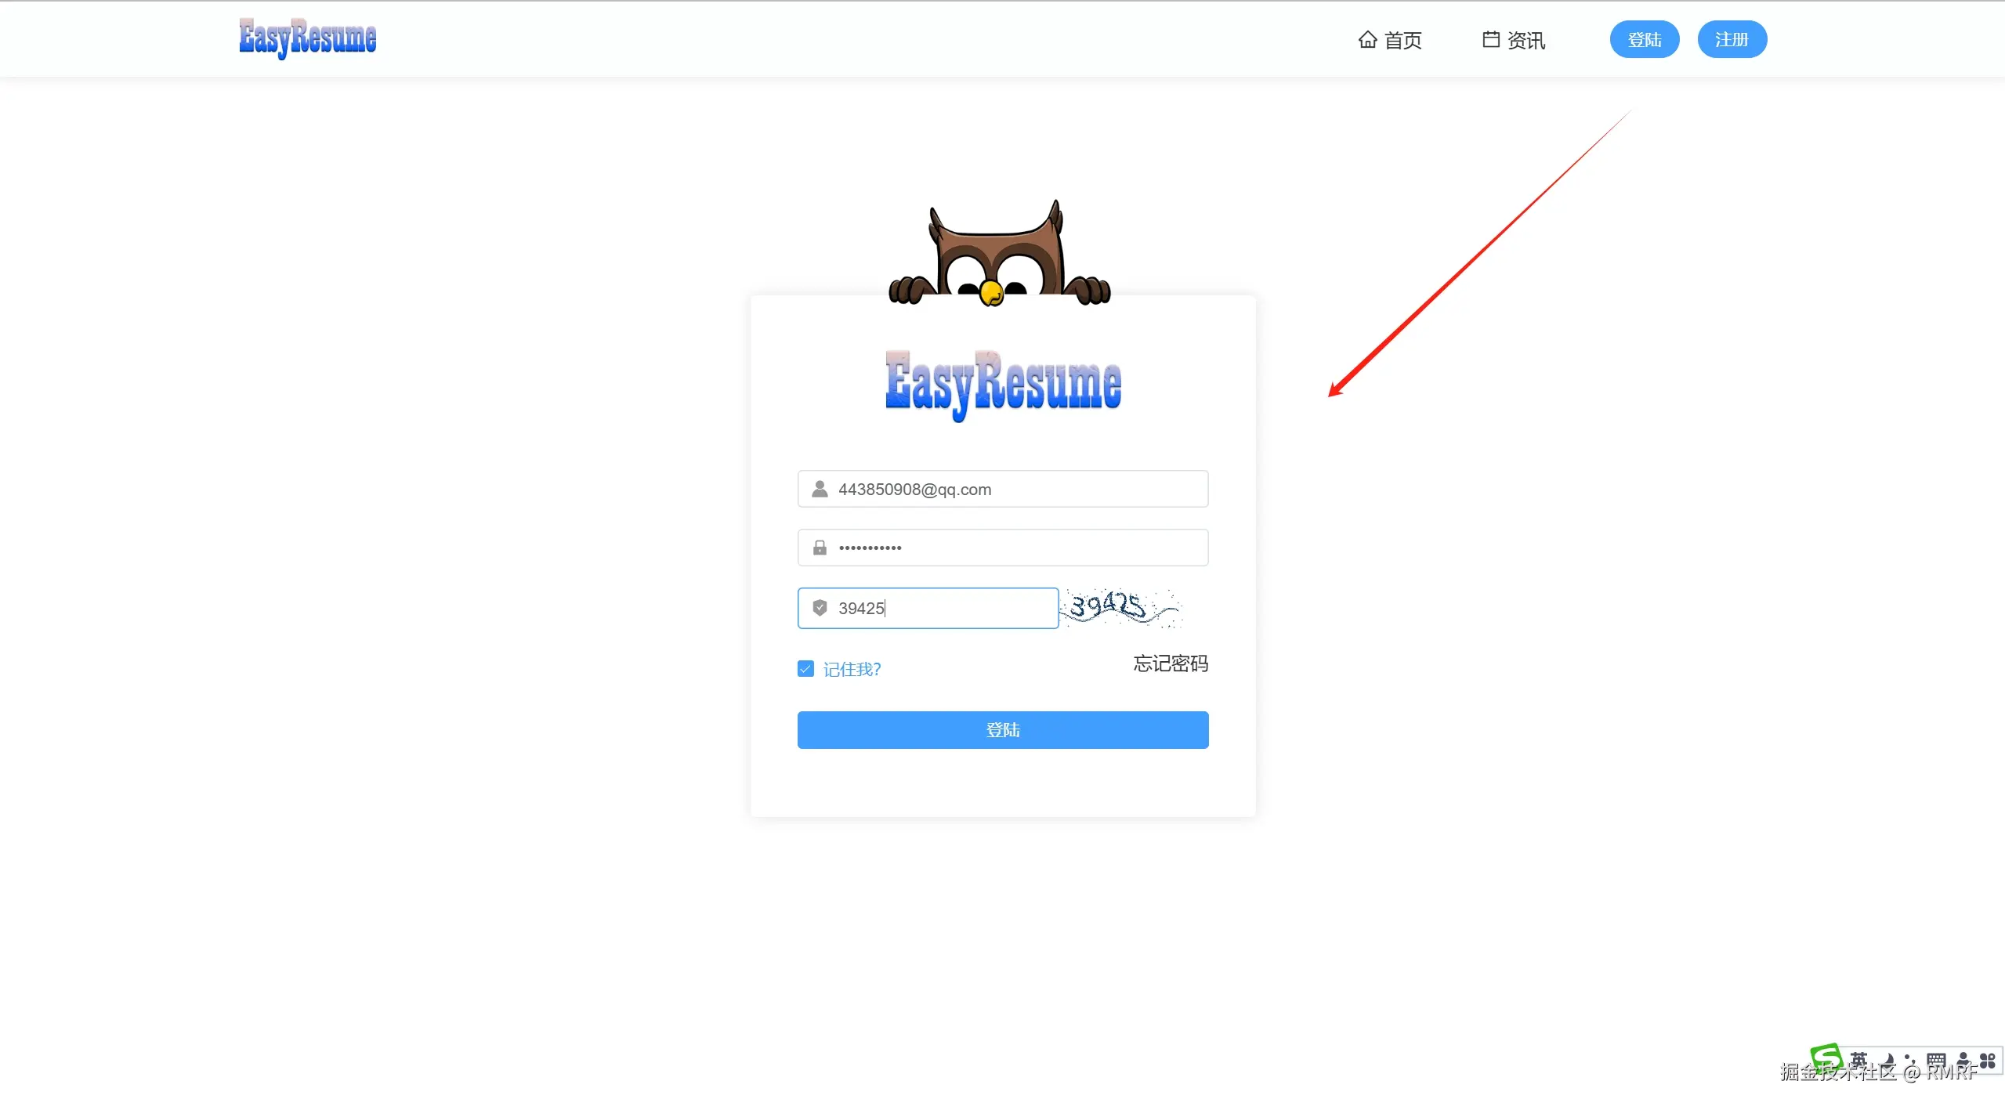Toggle the 英 language mode icon
Image resolution: width=2005 pixels, height=1110 pixels.
tap(1858, 1060)
